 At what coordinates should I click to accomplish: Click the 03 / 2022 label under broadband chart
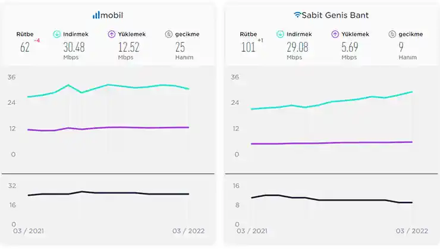coord(412,230)
